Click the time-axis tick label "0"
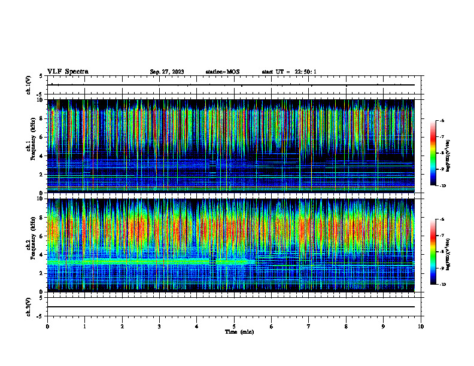 pos(47,327)
